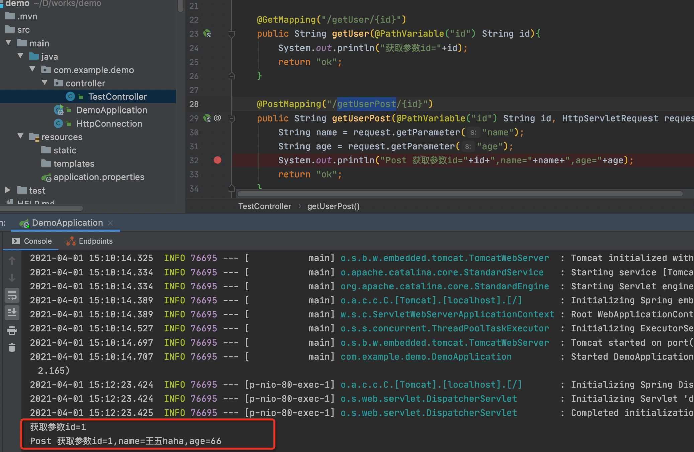Fold the getUserPost method at line 29
This screenshot has height=452, width=694.
[x=231, y=118]
